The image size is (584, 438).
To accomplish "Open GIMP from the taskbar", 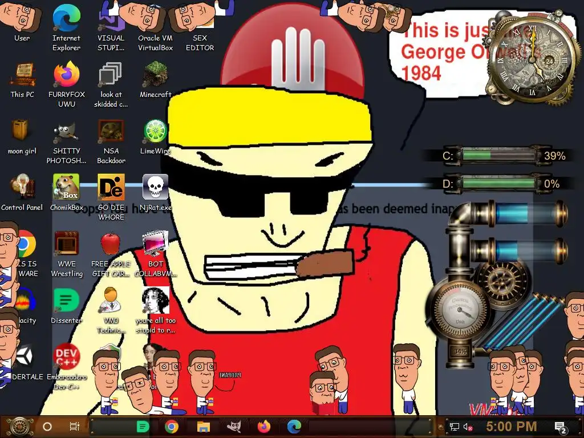I will tap(234, 427).
